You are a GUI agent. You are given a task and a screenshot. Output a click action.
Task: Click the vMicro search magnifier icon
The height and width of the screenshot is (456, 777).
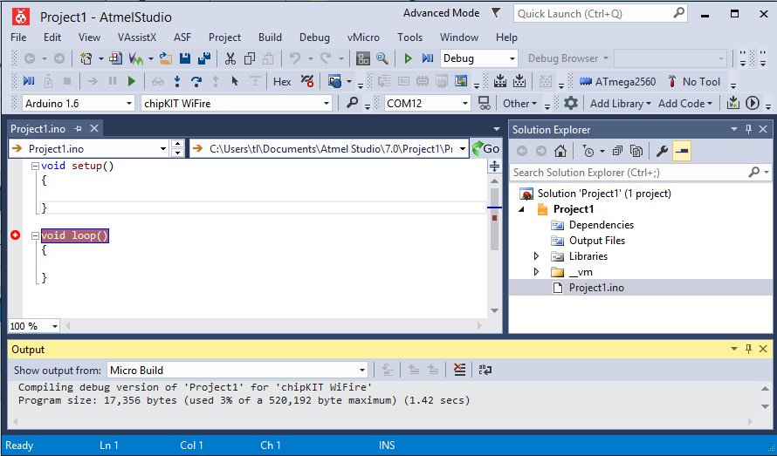353,103
